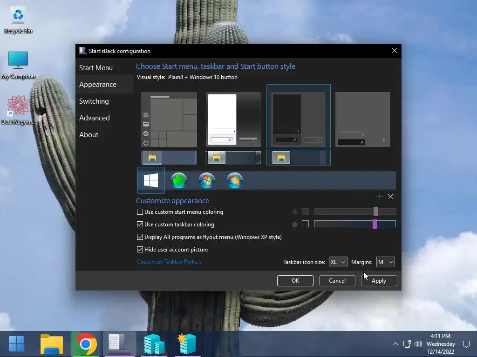Select the Windows 10 tiled start menu style
477x357 pixels.
pos(169,119)
